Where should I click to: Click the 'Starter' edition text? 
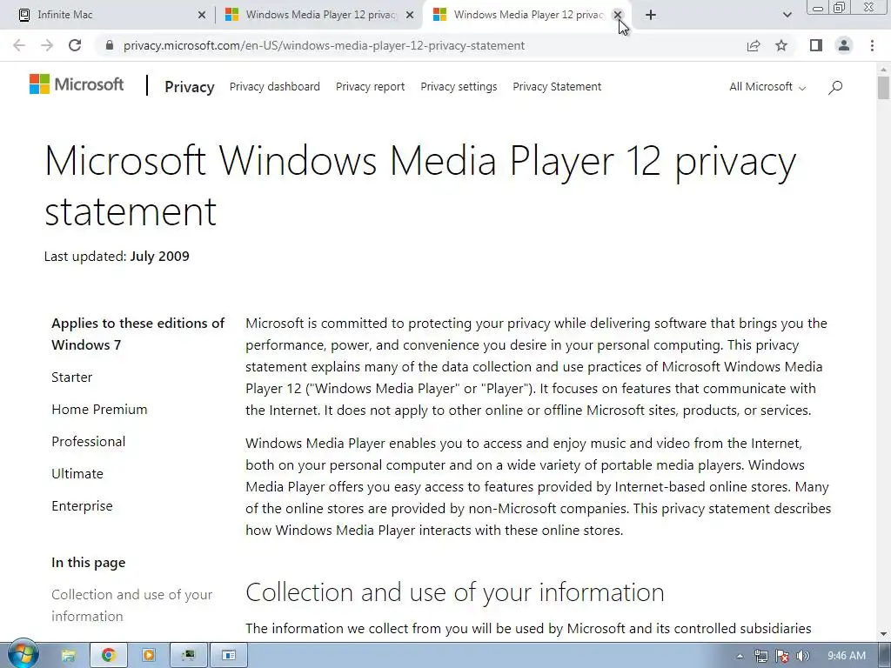coord(71,377)
